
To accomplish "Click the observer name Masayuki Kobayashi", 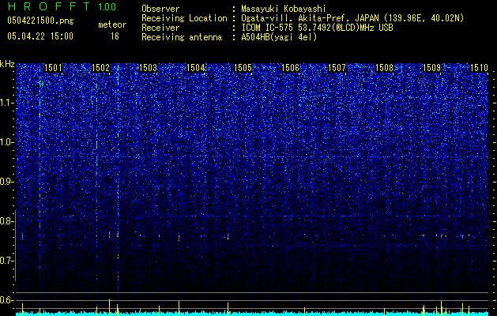I will coord(283,9).
